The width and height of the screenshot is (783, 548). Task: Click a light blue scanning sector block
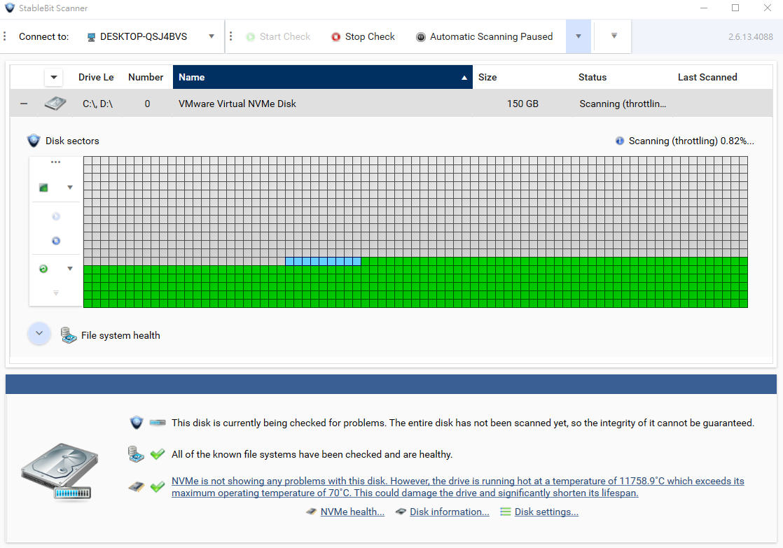coord(323,261)
